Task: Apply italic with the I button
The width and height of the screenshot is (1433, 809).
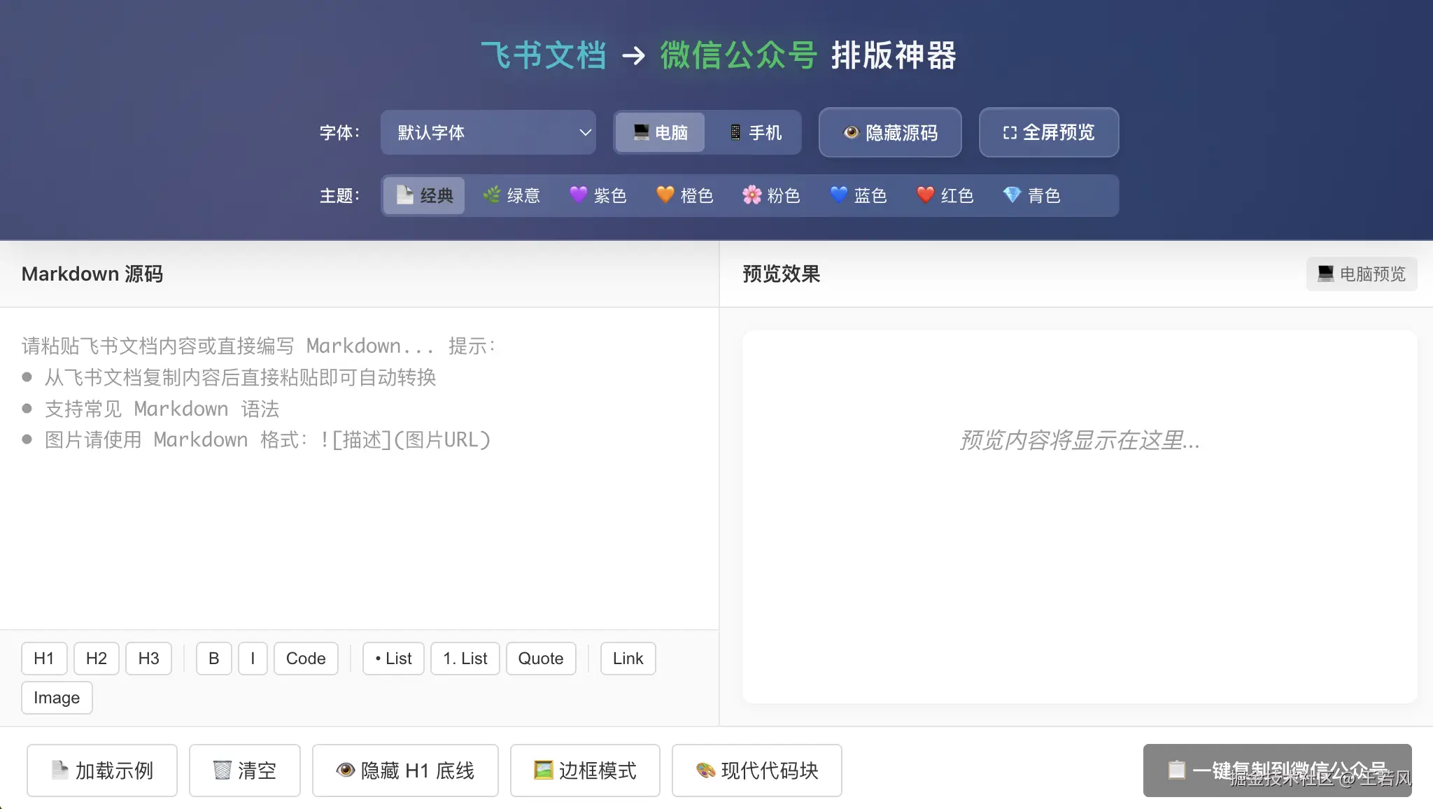Action: click(x=253, y=659)
